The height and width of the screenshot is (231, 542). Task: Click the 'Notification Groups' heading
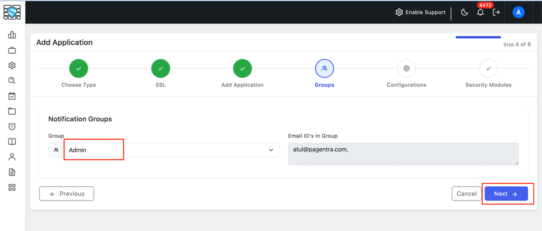point(80,119)
